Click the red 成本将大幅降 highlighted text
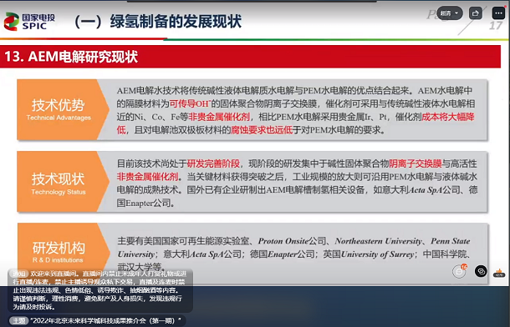510x327 pixels. [448, 117]
